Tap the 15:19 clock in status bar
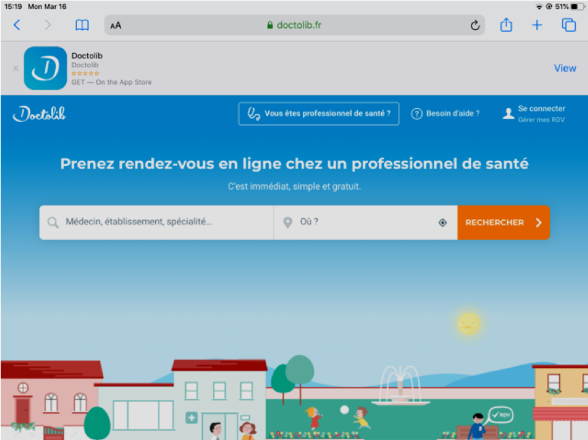 pos(13,6)
